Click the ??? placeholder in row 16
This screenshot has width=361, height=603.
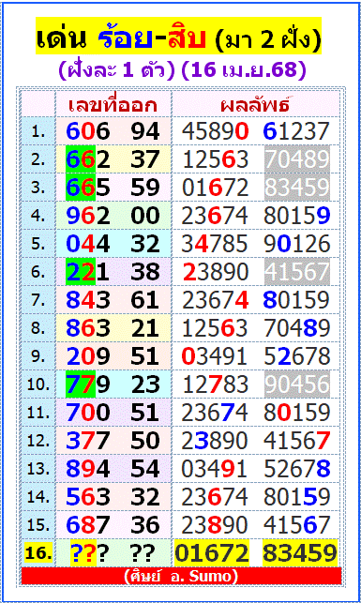coord(89,553)
